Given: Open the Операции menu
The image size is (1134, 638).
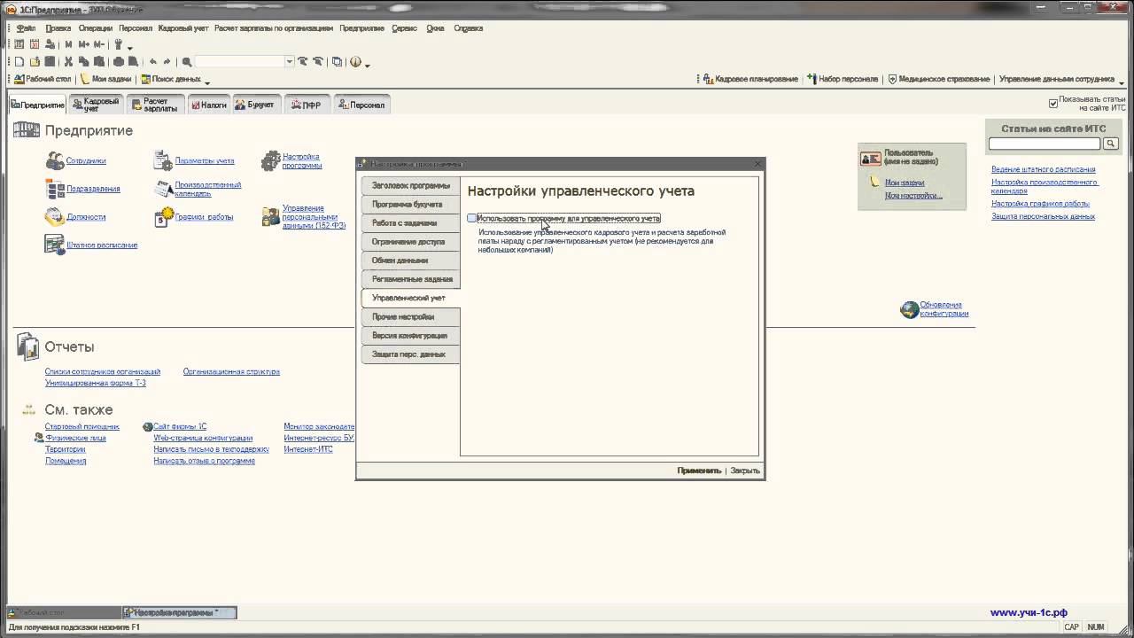Looking at the screenshot, I should 95,28.
